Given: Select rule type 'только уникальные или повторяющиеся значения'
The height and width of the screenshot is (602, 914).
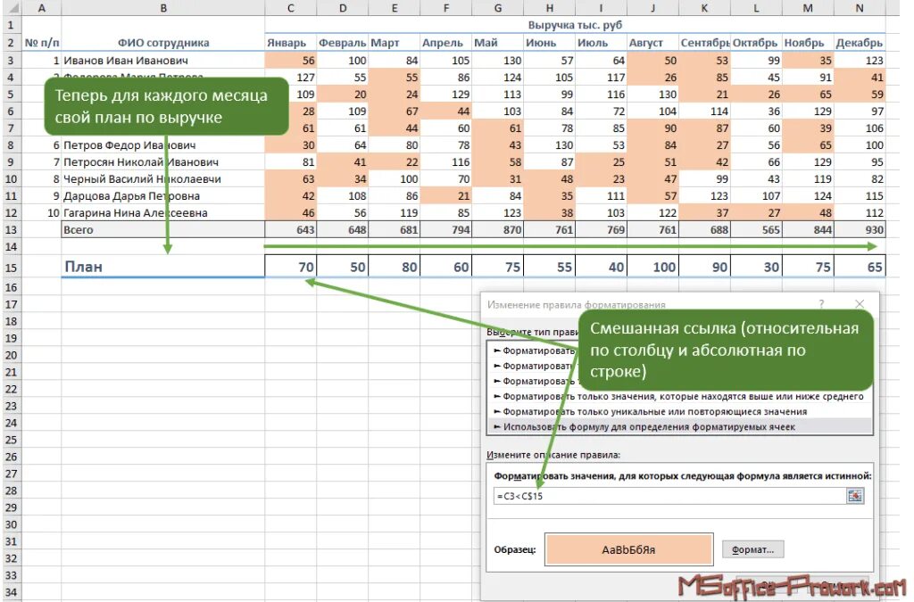Looking at the screenshot, I should pos(679,412).
